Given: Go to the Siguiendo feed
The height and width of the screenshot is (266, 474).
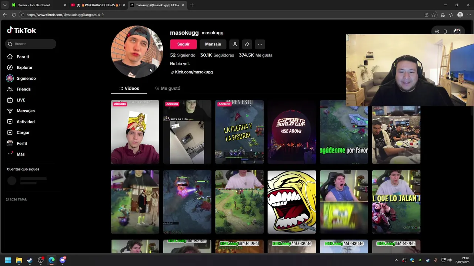Looking at the screenshot, I should click(21, 78).
